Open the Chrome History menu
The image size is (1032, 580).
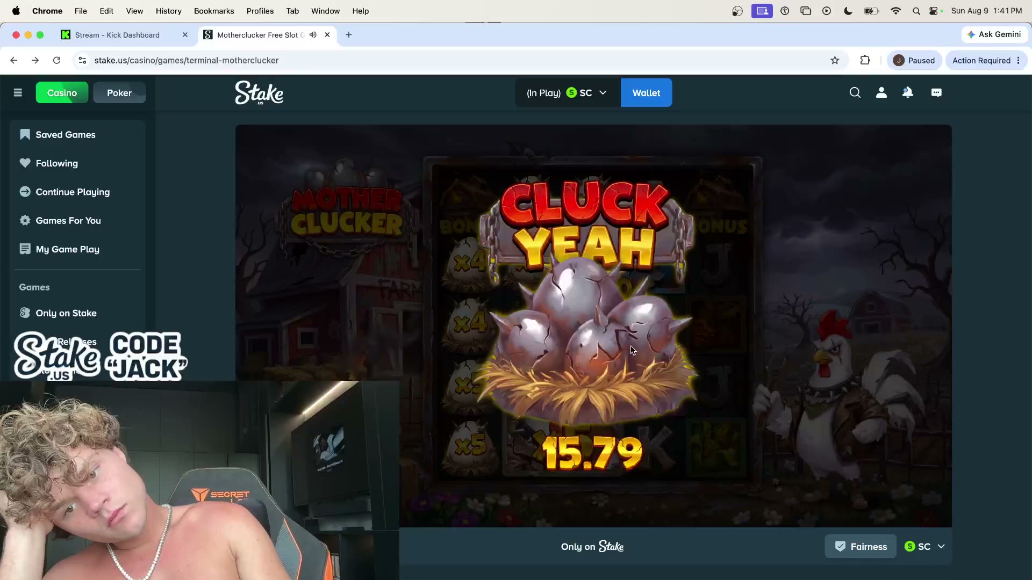click(168, 11)
